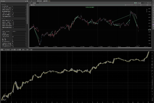Screen dimensions: 154x103
Task: Click the Parameters panel vertical scrollbar
Action: pyautogui.click(x=27, y=13)
